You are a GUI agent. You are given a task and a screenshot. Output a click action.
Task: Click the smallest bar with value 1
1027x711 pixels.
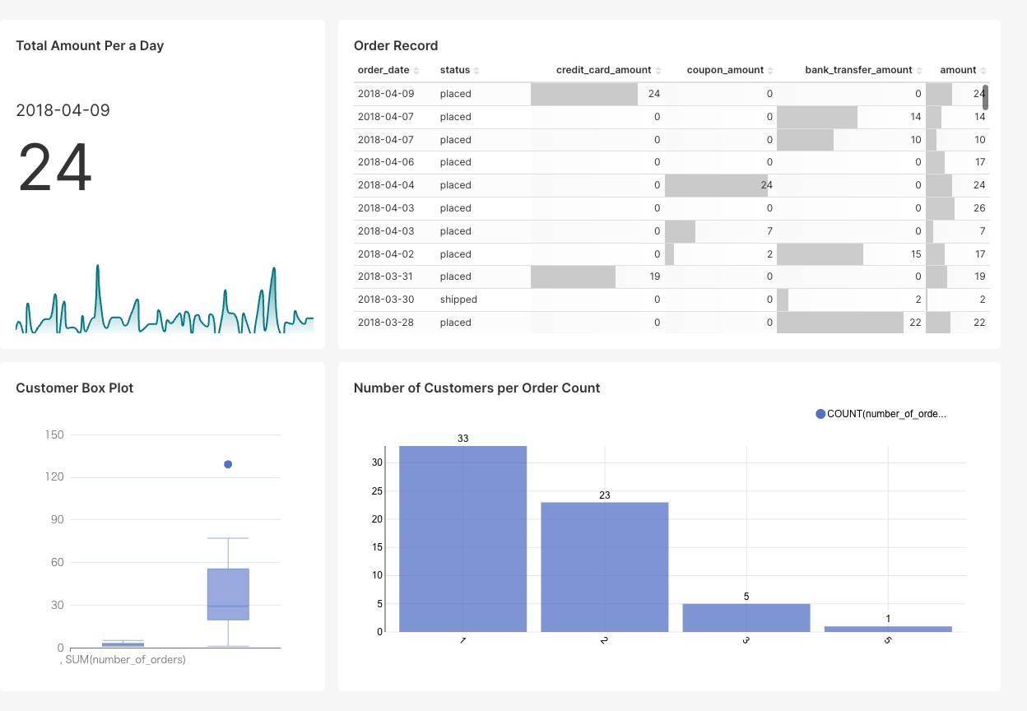coord(888,629)
